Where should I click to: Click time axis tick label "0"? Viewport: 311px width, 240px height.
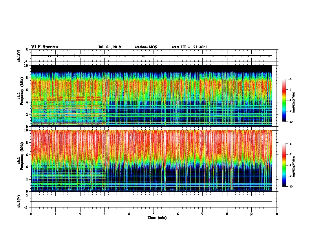31,214
